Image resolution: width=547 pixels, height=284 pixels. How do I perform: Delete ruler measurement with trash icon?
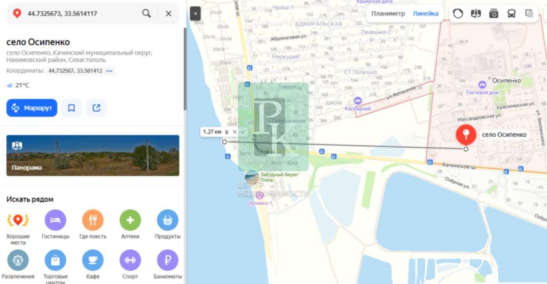coord(226,132)
